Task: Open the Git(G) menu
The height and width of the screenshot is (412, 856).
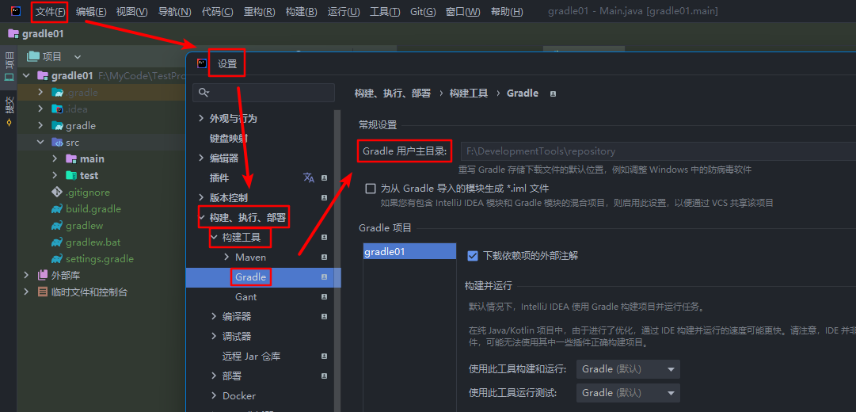Action: click(423, 11)
